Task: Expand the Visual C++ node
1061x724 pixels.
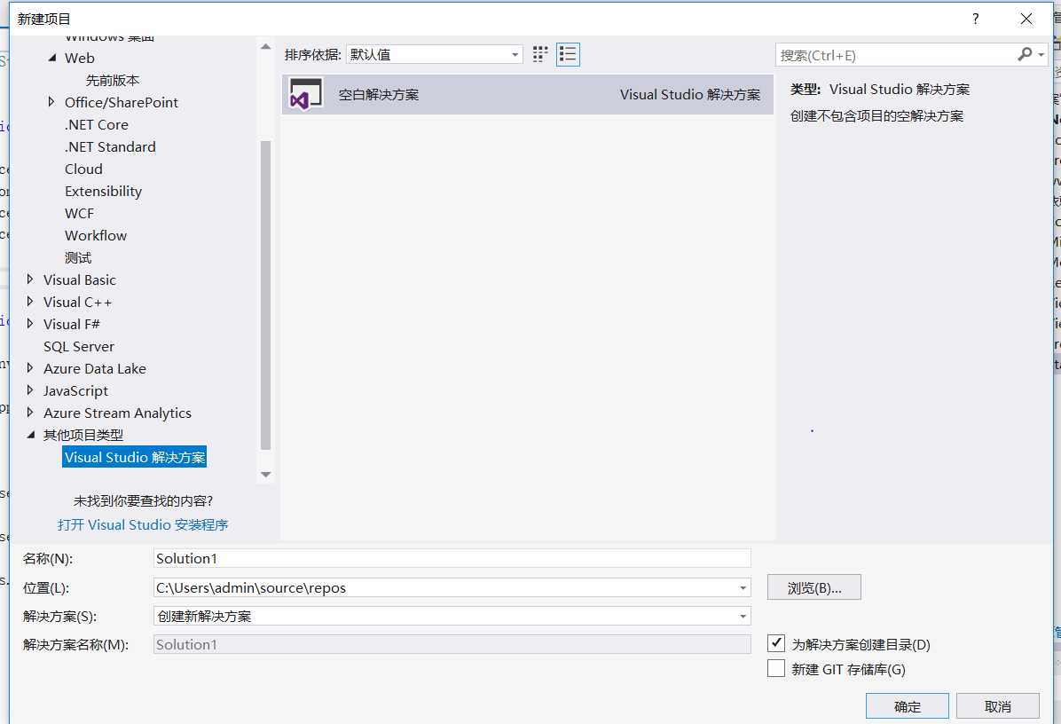Action: pos(30,302)
